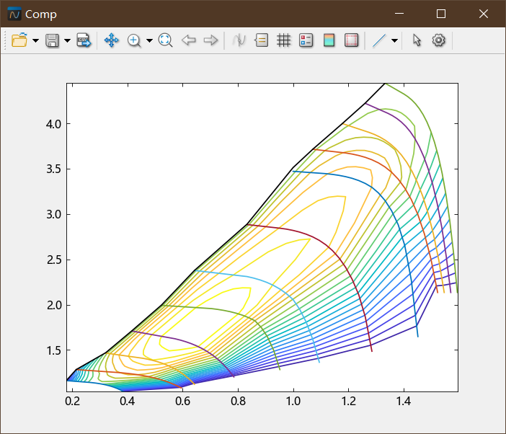Click x-axis label 0.6
Viewport: 506px width, 434px height.
pos(183,401)
